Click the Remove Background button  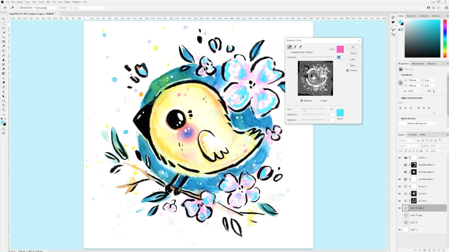(417, 123)
